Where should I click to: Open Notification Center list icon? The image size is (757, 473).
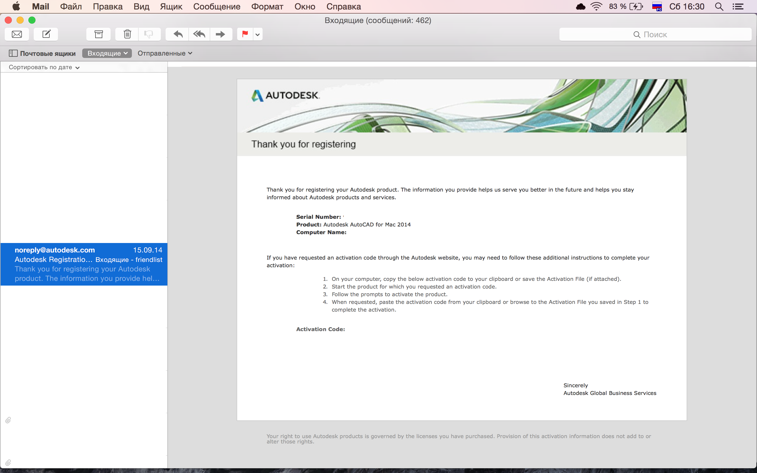coord(738,7)
